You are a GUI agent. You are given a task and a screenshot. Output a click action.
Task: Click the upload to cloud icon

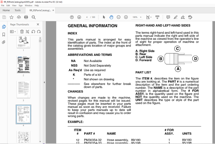(x=19, y=17)
